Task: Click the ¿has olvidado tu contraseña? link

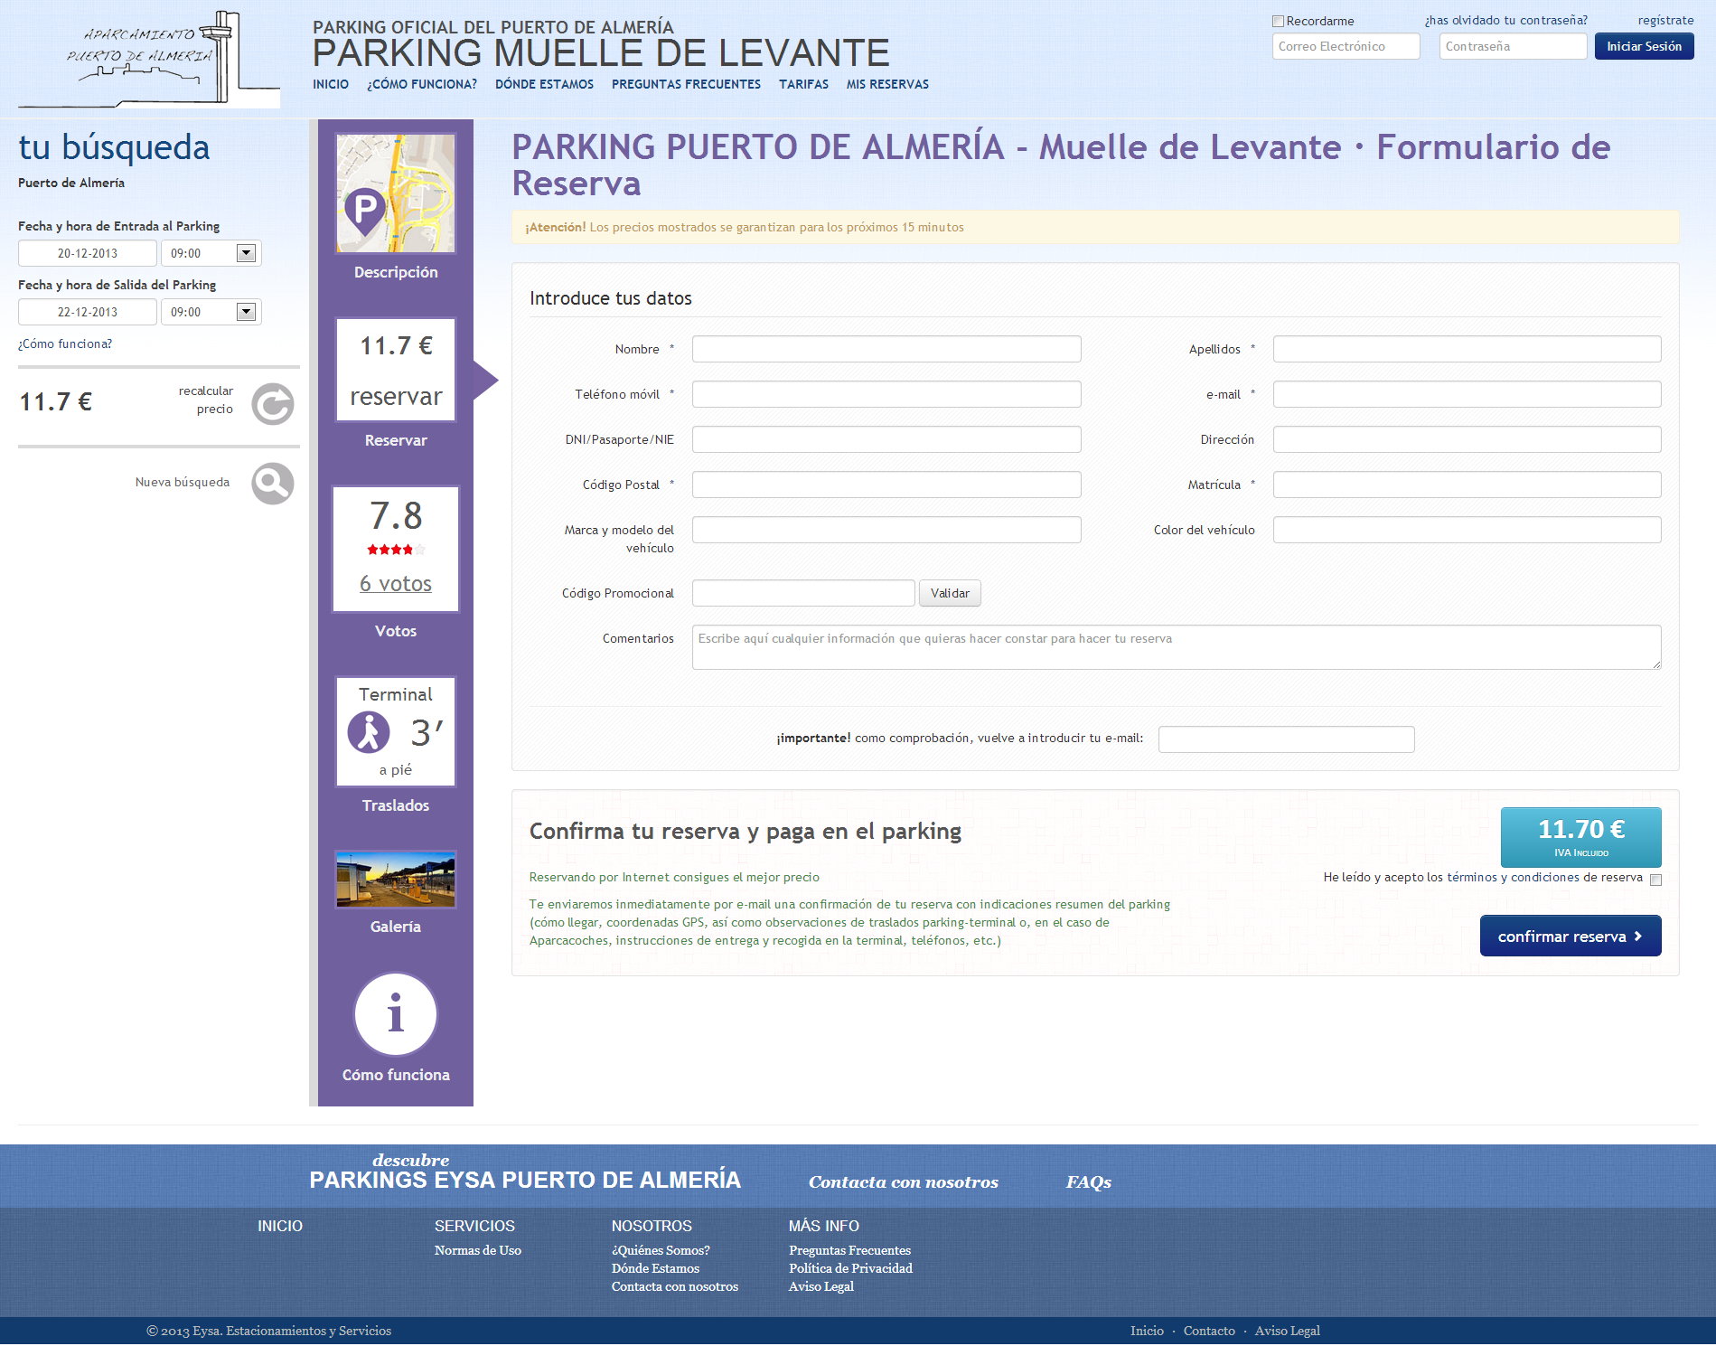Action: point(1506,20)
